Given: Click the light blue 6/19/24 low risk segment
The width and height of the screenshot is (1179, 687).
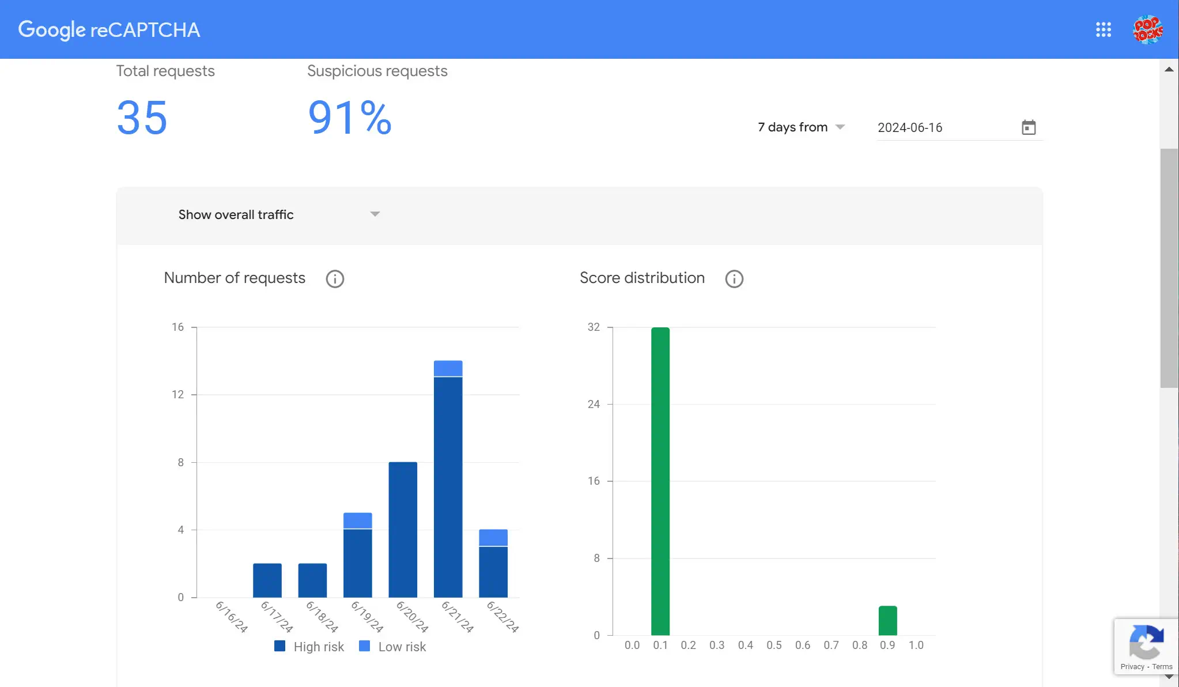Looking at the screenshot, I should (357, 520).
